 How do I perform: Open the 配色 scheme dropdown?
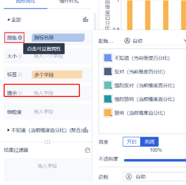(x=154, y=41)
